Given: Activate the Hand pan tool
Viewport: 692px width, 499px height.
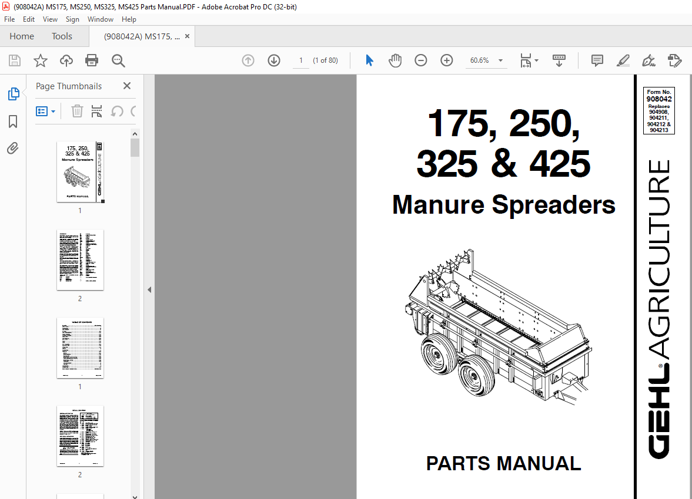Looking at the screenshot, I should 395,60.
